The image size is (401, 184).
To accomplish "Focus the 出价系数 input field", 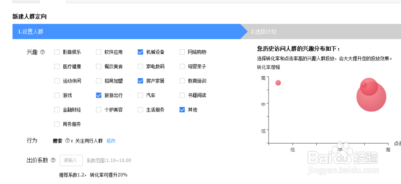I will (x=71, y=160).
